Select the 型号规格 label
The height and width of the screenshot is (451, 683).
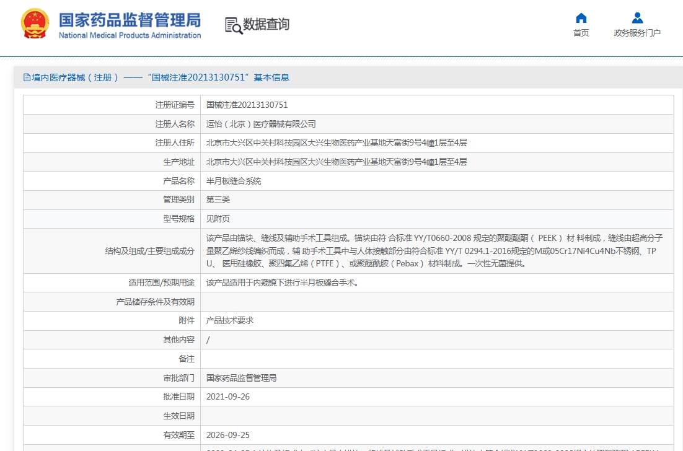tap(178, 219)
